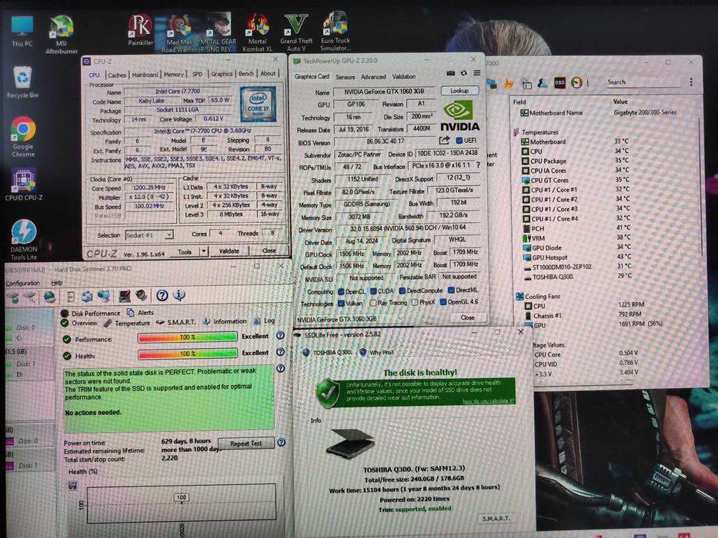Click 'Why Pro?' tab in SSDLife
The image size is (718, 538).
click(376, 352)
